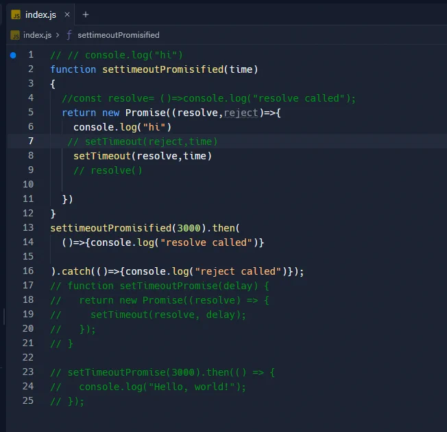Image resolution: width=447 pixels, height=432 pixels.
Task: Click line number 2 in the gutter
Action: [30, 69]
